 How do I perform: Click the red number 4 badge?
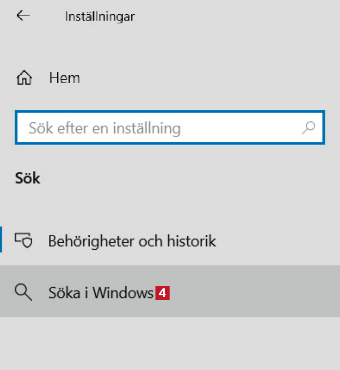click(x=162, y=293)
